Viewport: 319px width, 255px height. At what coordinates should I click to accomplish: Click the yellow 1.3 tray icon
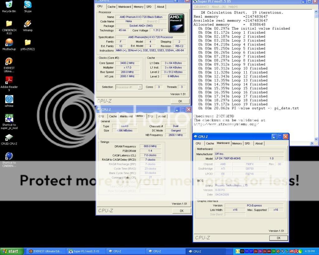[237, 251]
